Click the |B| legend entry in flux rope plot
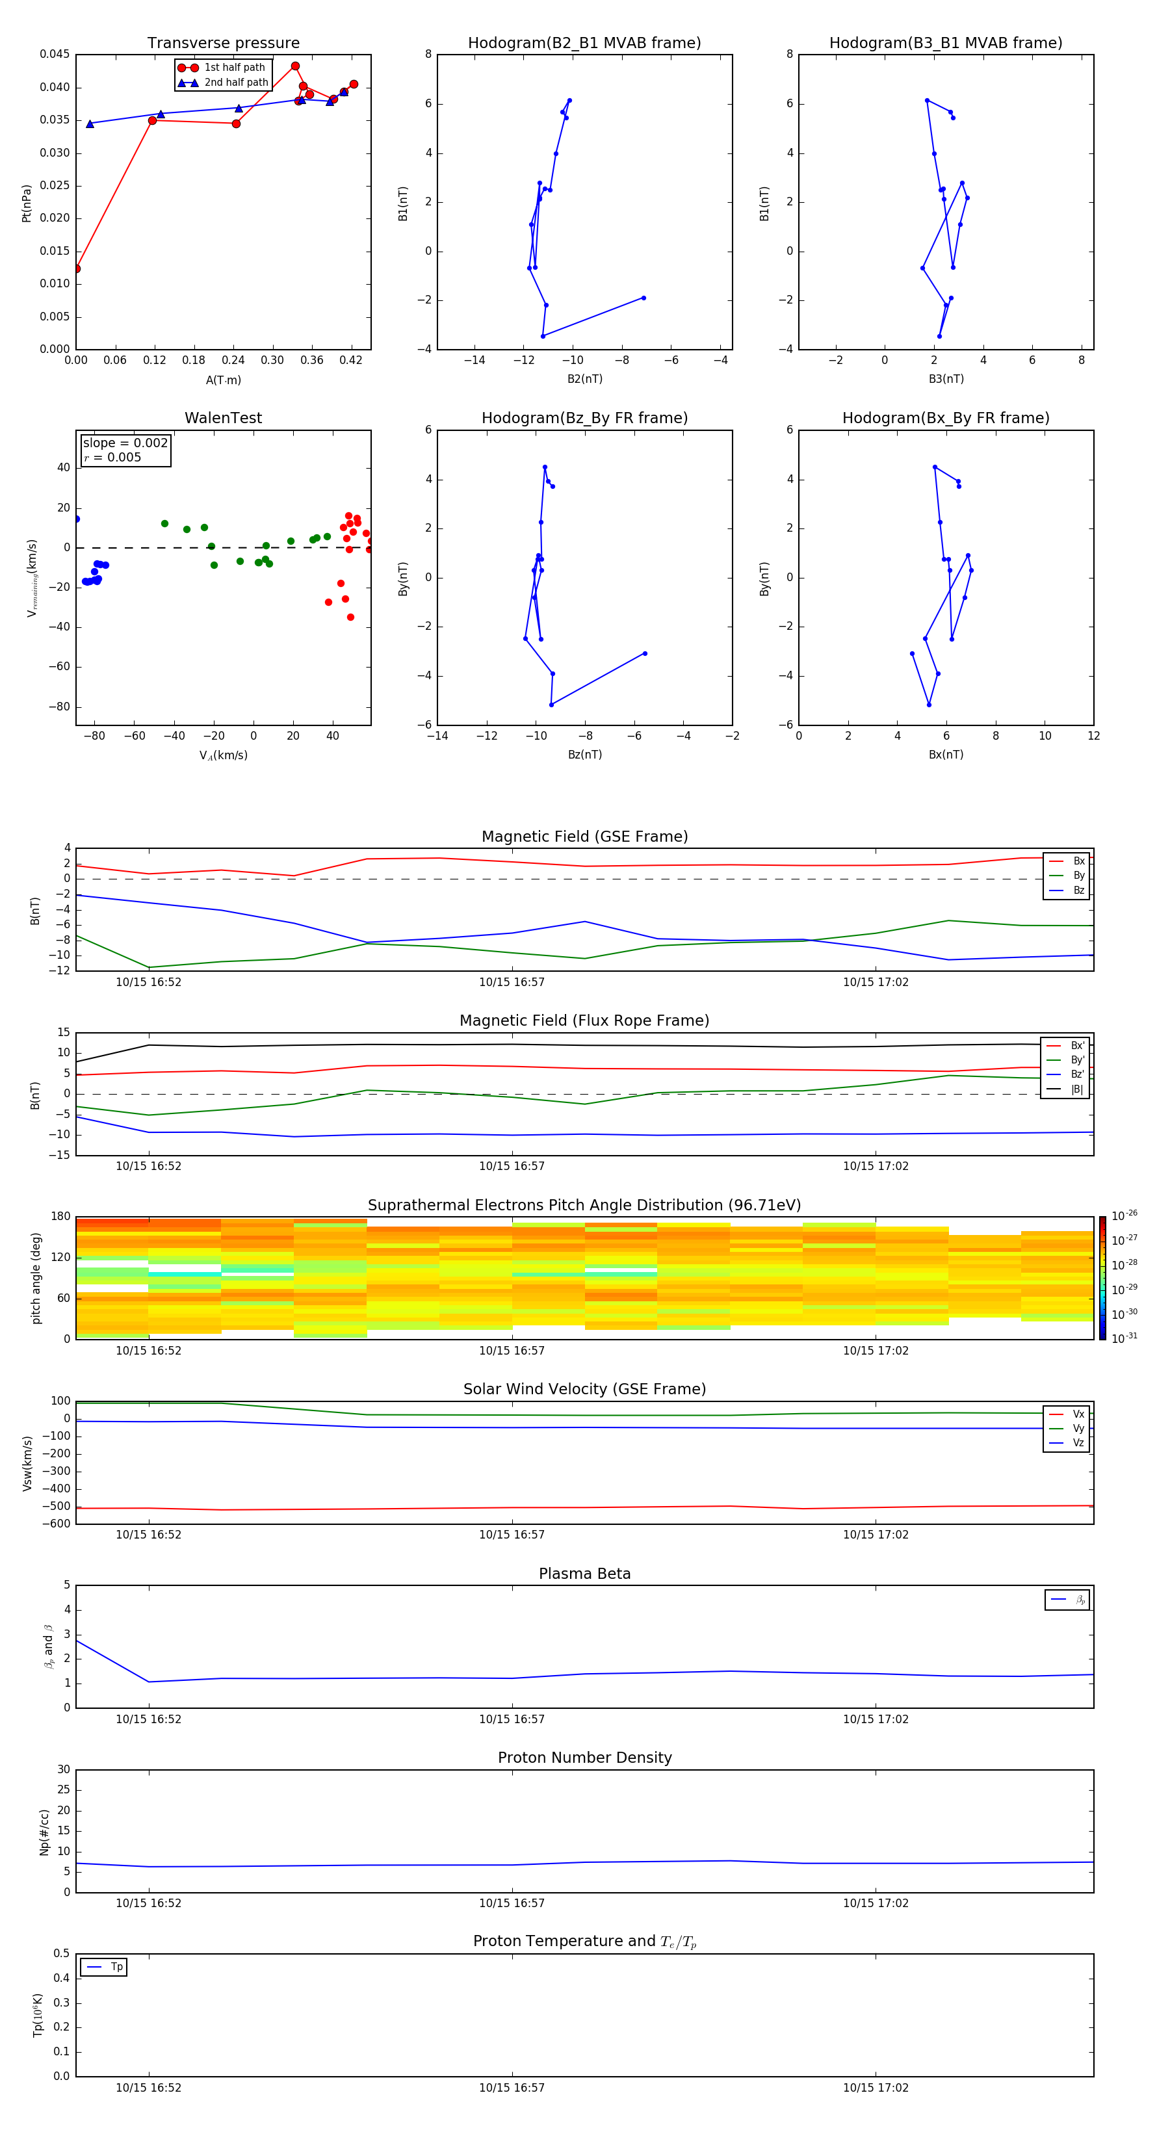 pos(1066,1089)
